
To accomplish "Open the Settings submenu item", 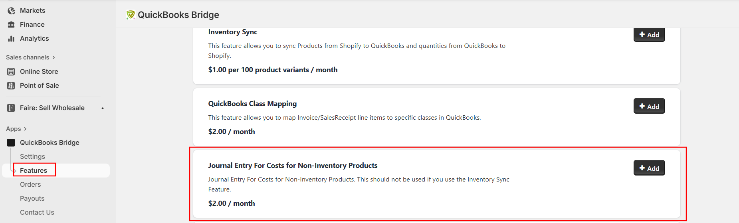I will [32, 156].
